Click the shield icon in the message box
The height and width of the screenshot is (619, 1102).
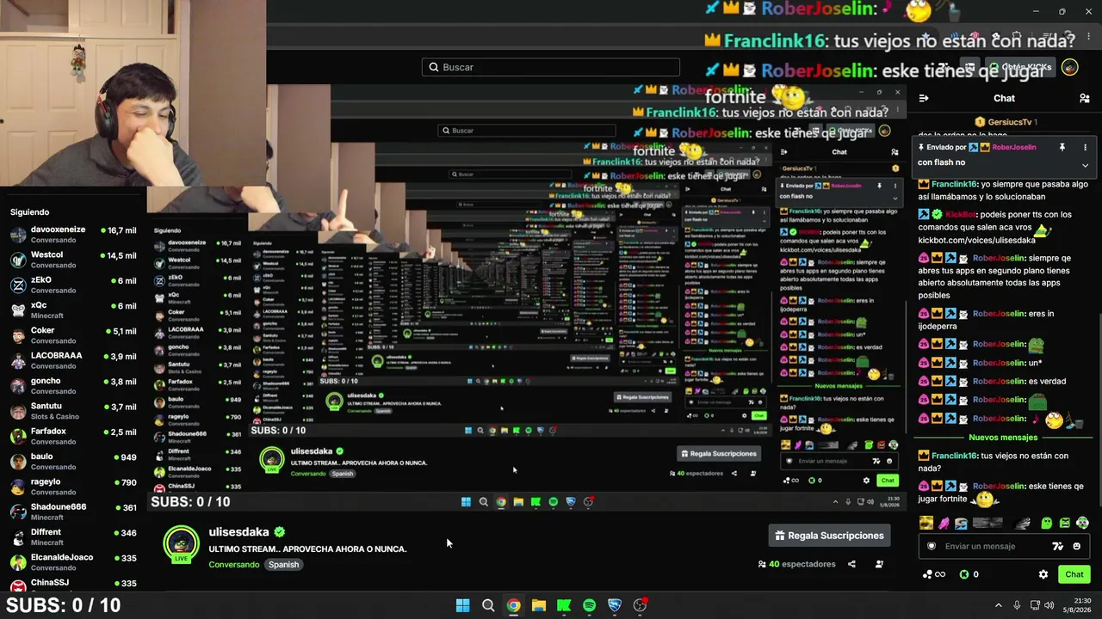[931, 546]
